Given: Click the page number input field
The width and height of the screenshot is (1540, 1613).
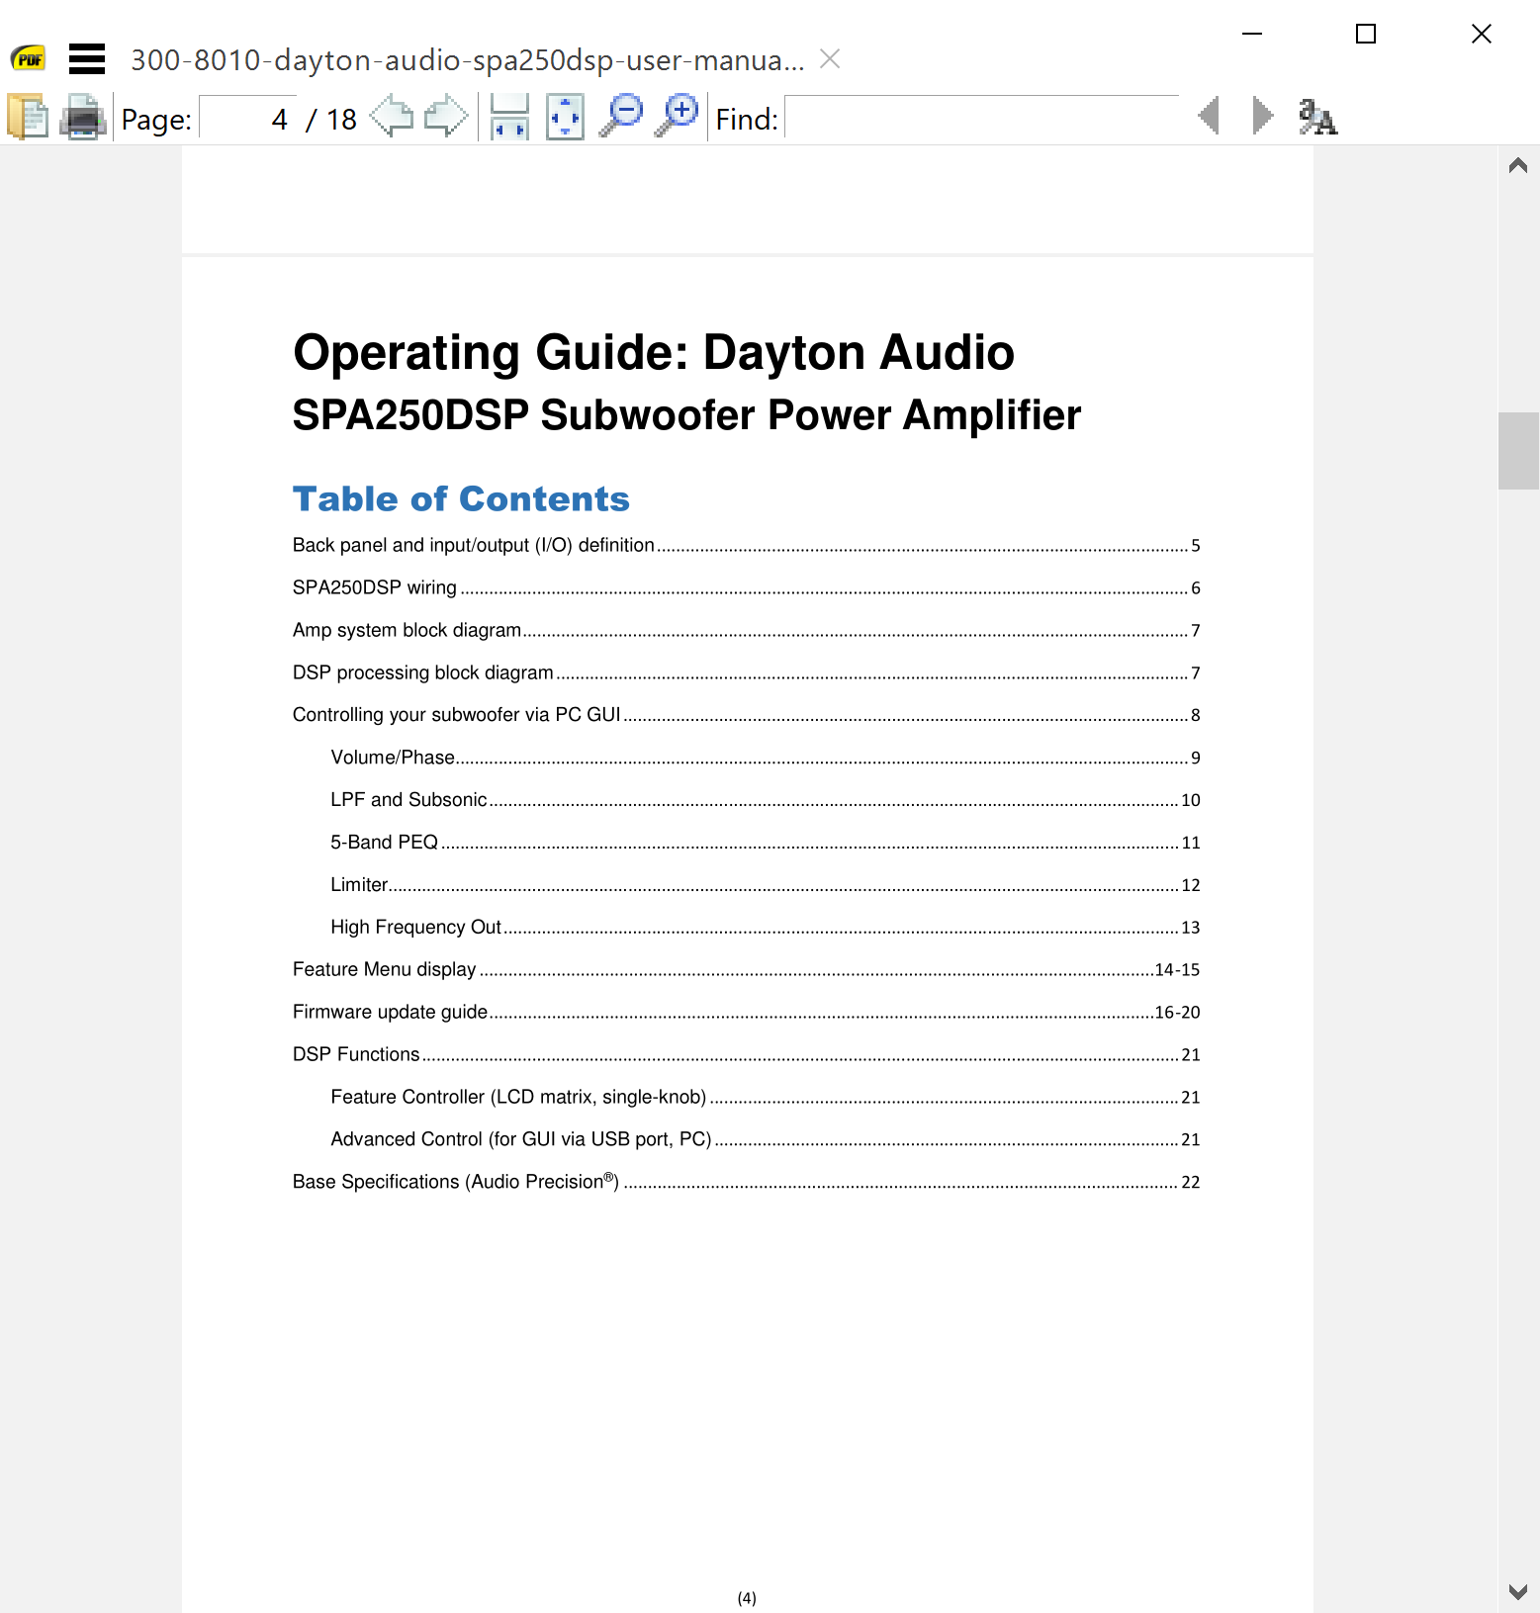Looking at the screenshot, I should [247, 119].
